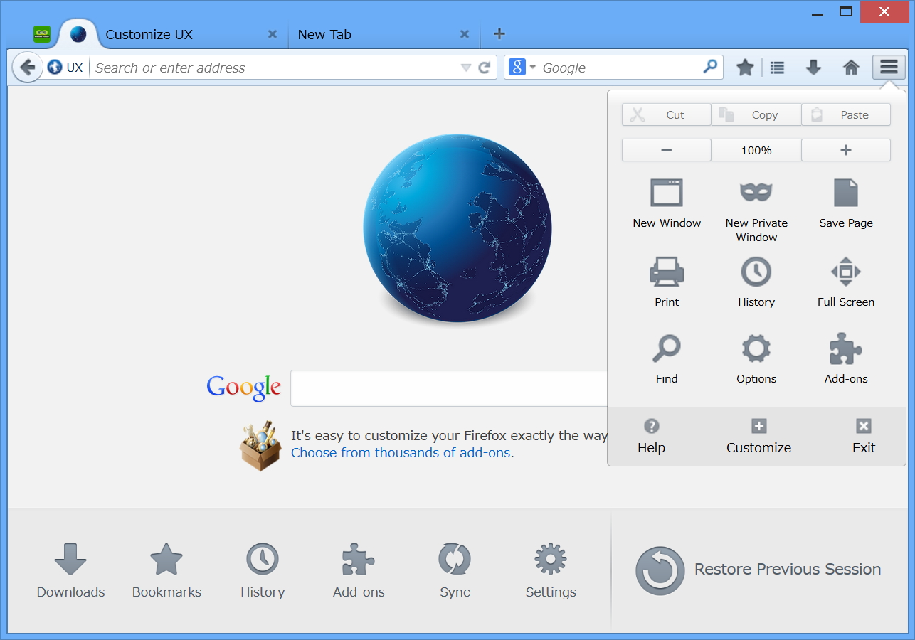Open Find from the menu panel
Image resolution: width=915 pixels, height=640 pixels.
pyautogui.click(x=667, y=358)
